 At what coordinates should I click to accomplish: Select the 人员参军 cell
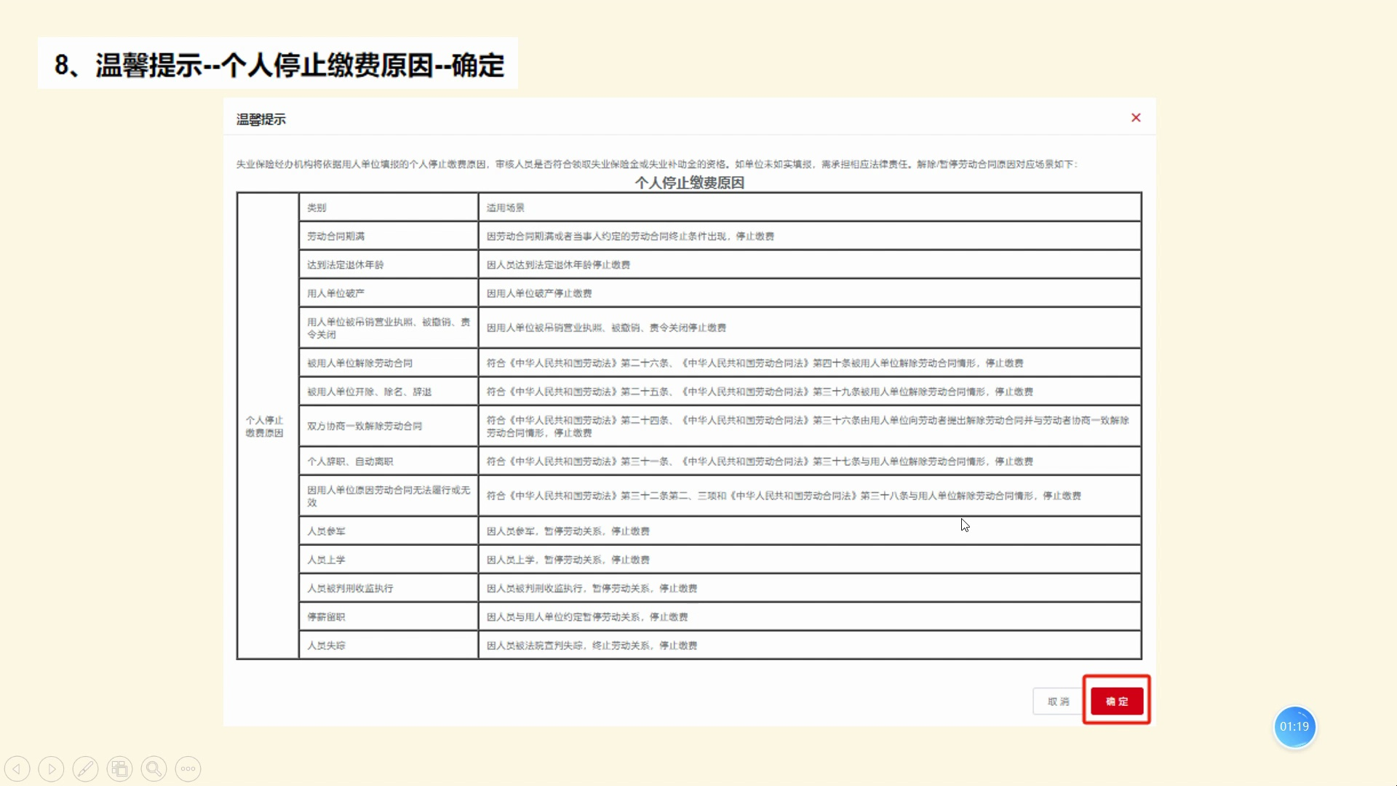click(388, 531)
